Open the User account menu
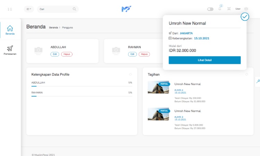 pyautogui.click(x=238, y=9)
